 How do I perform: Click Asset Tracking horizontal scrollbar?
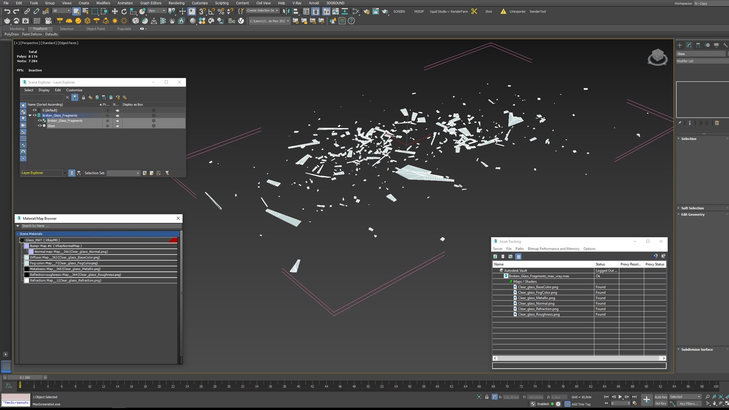coord(579,358)
